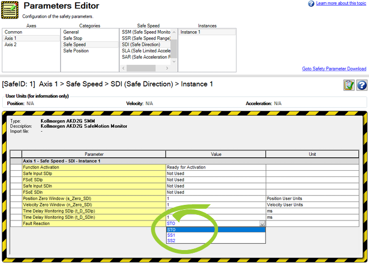The image size is (369, 264).
Task: Choose the Safe Position category
Action: pos(89,51)
